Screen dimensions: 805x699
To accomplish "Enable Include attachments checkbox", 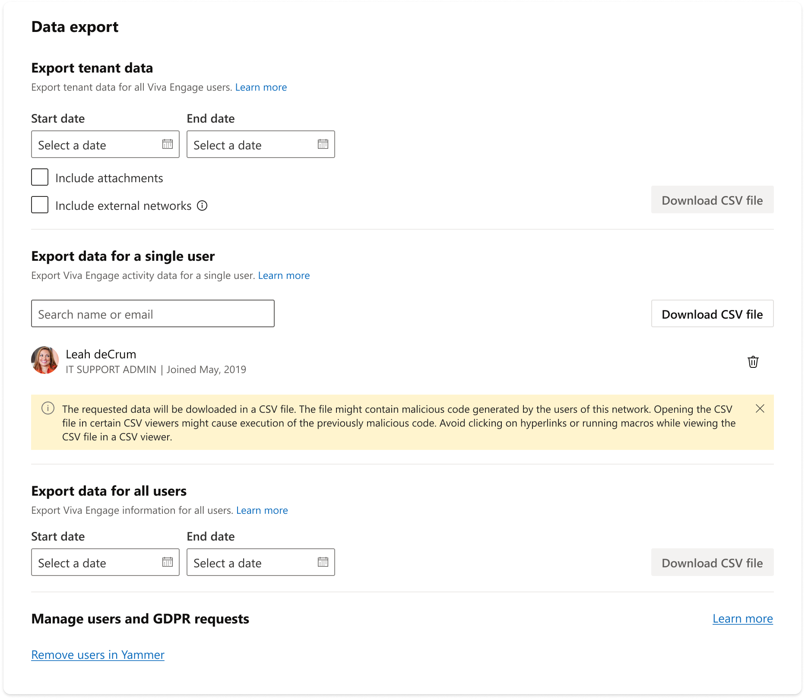I will click(x=40, y=177).
